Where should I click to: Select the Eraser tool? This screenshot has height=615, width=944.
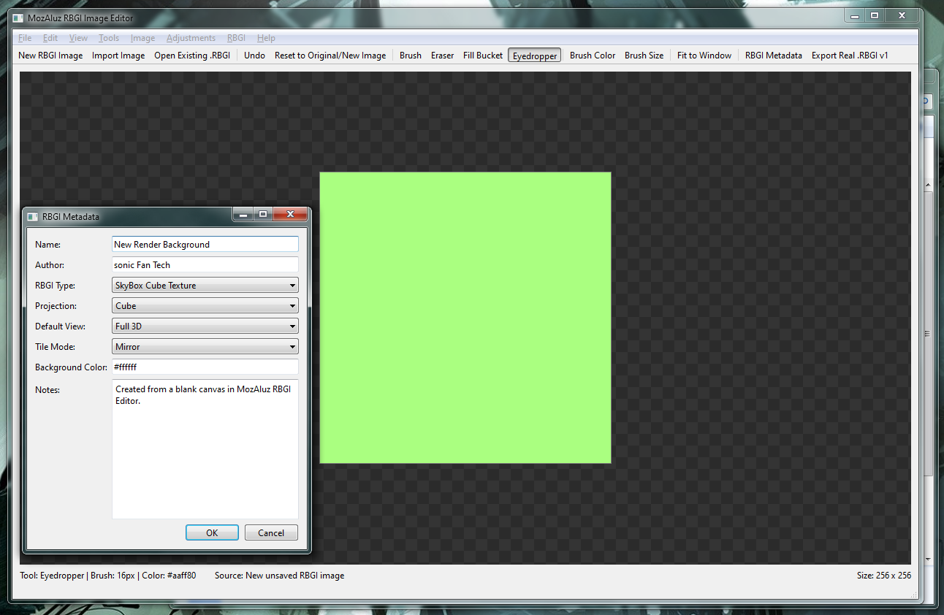click(442, 56)
